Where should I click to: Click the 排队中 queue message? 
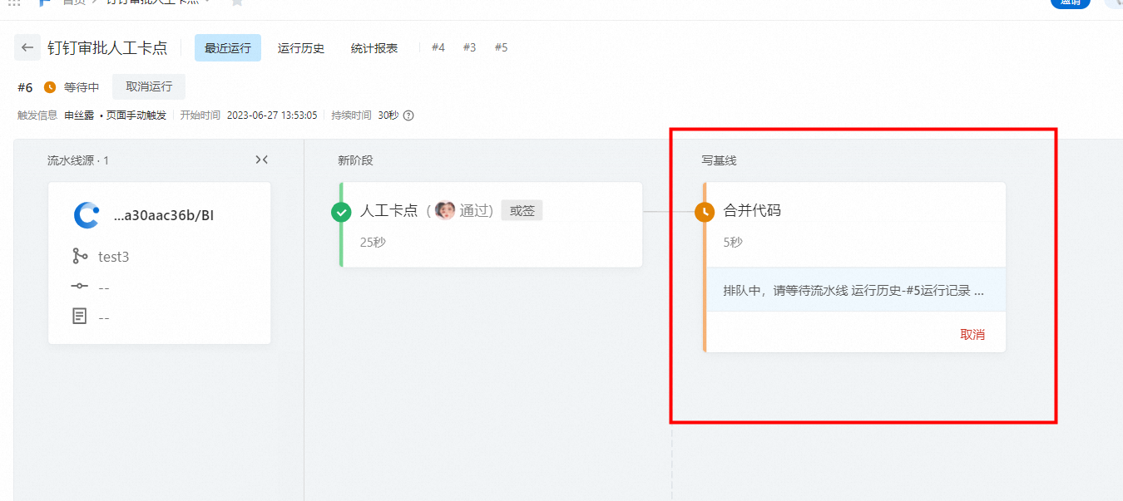854,290
